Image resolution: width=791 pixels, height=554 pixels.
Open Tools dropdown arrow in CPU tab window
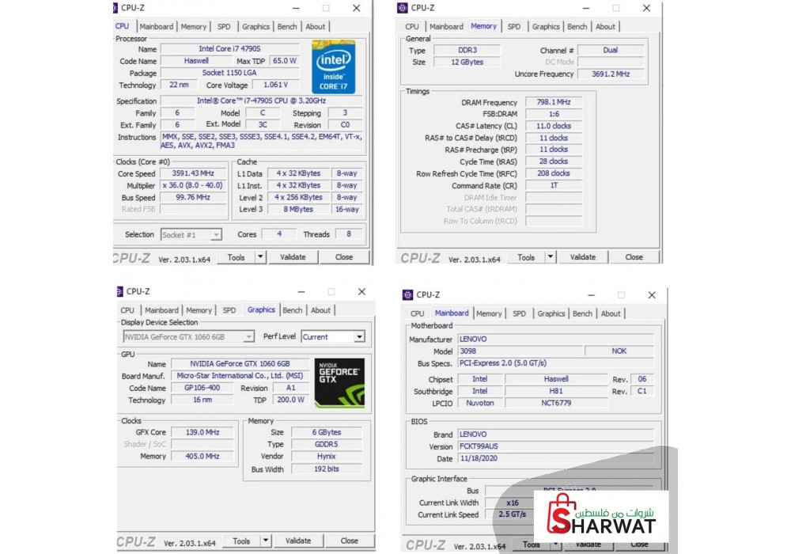click(260, 256)
